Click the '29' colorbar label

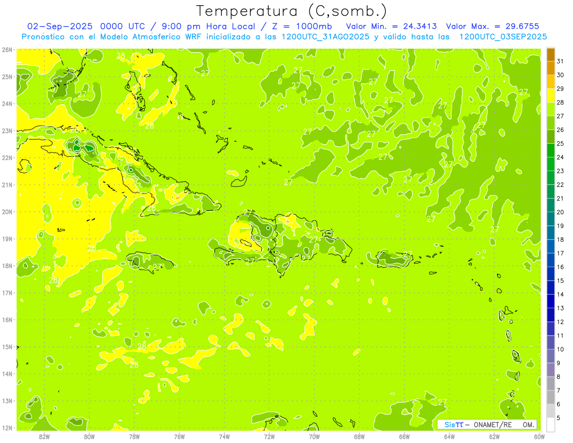(561, 89)
